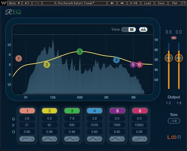Open band 2 filter type dropdown arrow
The image size is (187, 151).
(55, 139)
